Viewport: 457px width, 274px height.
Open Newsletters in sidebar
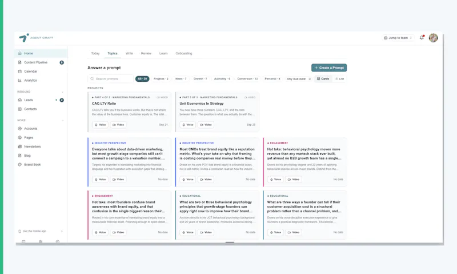pyautogui.click(x=41, y=147)
